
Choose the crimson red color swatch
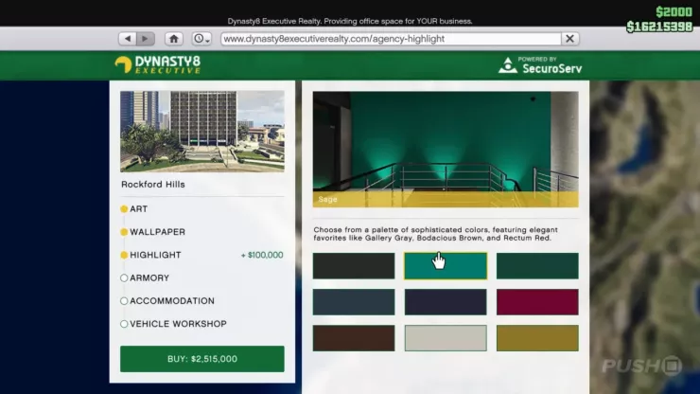(x=537, y=302)
